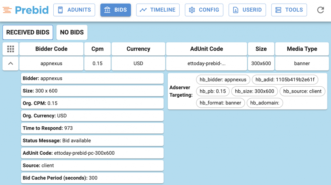Open the Config tab
Image resolution: width=331 pixels, height=185 pixels.
(x=204, y=10)
